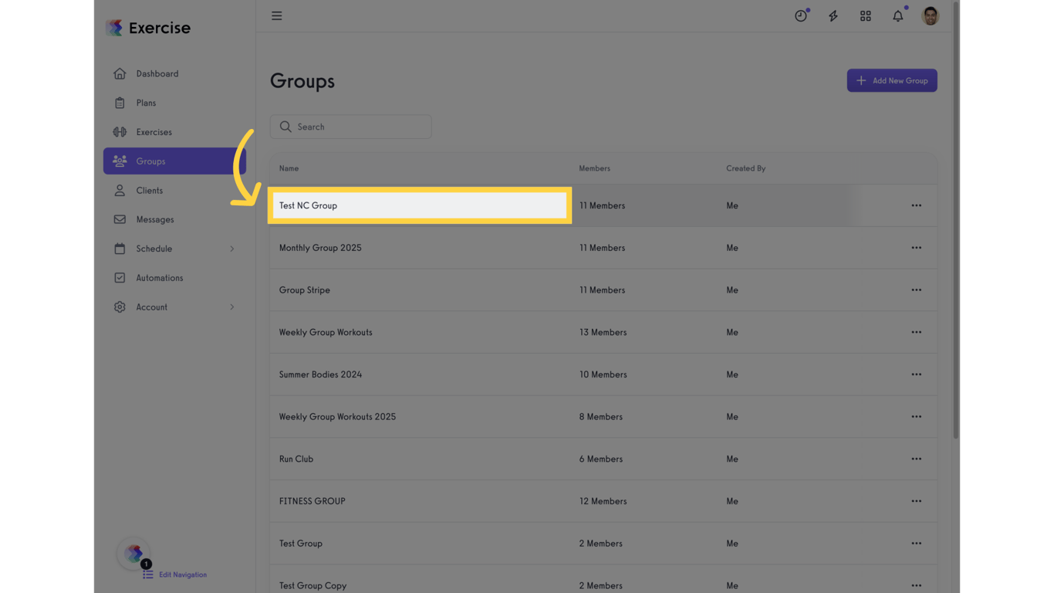Click inside the Search groups field
Viewport: 1054px width, 593px height.
pos(351,127)
